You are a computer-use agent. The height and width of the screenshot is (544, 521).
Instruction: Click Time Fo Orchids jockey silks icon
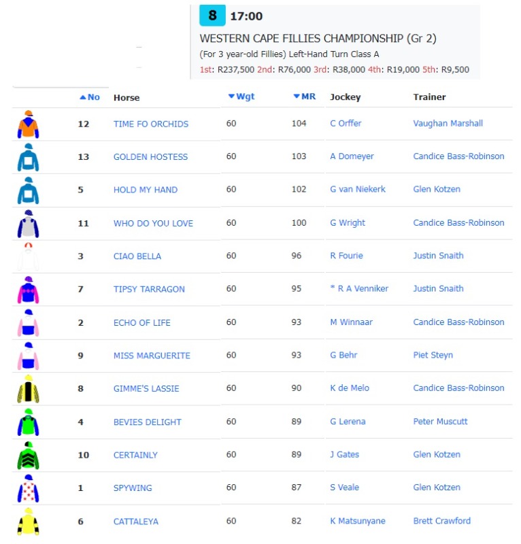(28, 124)
